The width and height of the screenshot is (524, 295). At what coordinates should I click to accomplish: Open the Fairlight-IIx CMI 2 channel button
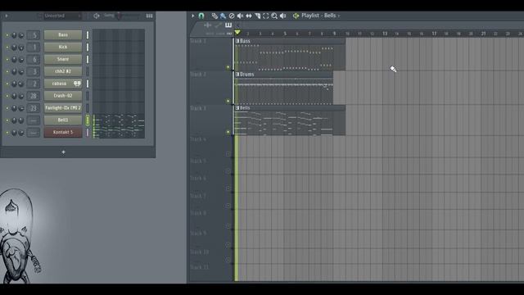point(63,108)
